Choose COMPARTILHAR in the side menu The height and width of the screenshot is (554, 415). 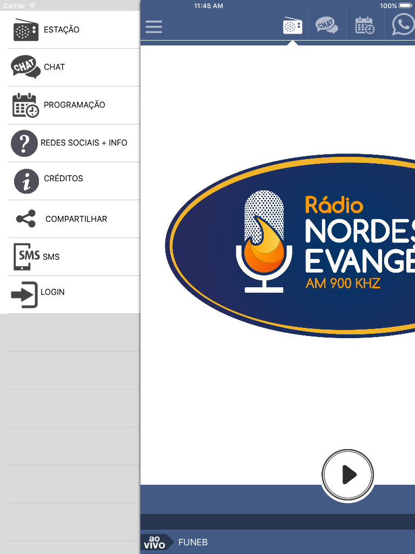pyautogui.click(x=76, y=219)
